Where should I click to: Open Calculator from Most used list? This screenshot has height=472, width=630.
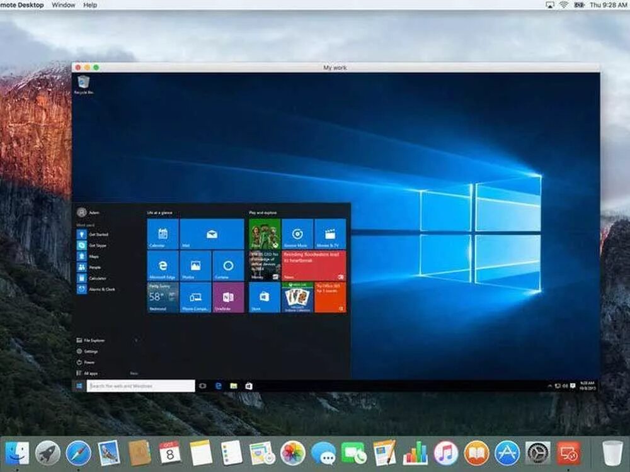tap(91, 278)
